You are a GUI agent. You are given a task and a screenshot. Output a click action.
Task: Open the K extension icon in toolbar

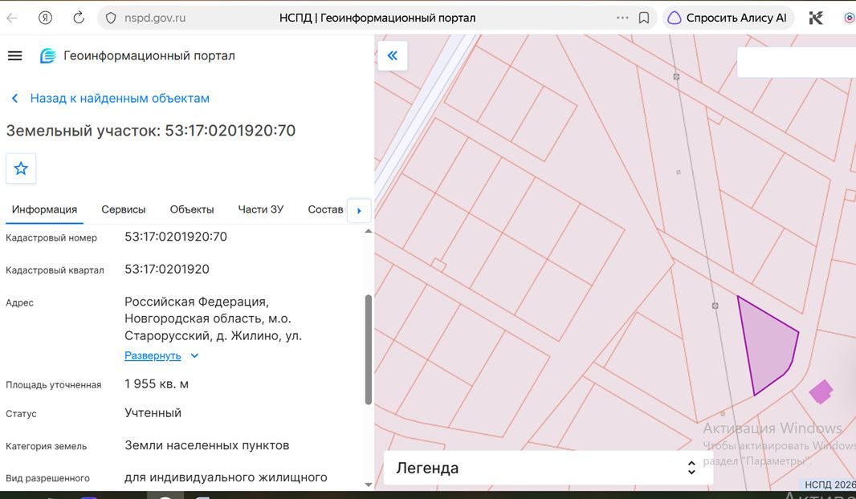tap(816, 18)
